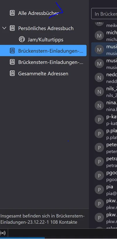Screen dimensions: 117x239
Task: Click the Gesammelte Adressen address book icon
Action: (x=12, y=74)
